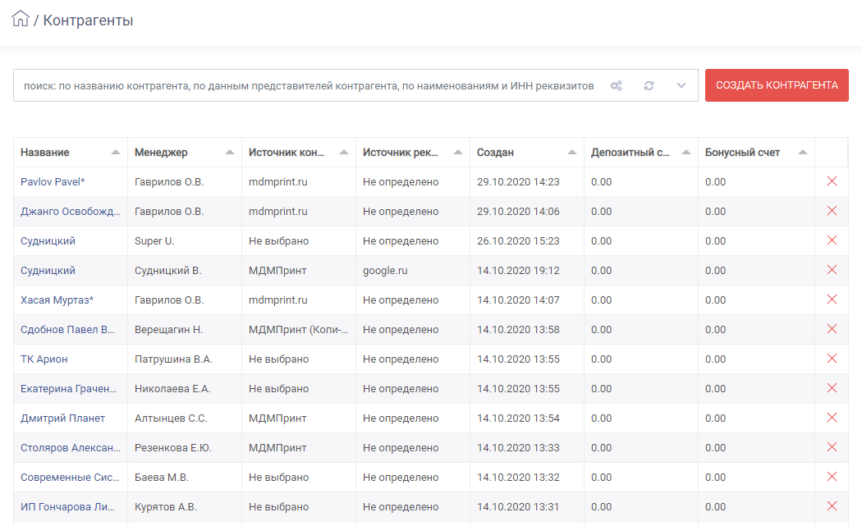Open contractor Сдобнов Павел В...
Screen dimensions: 862x526
[x=67, y=330]
